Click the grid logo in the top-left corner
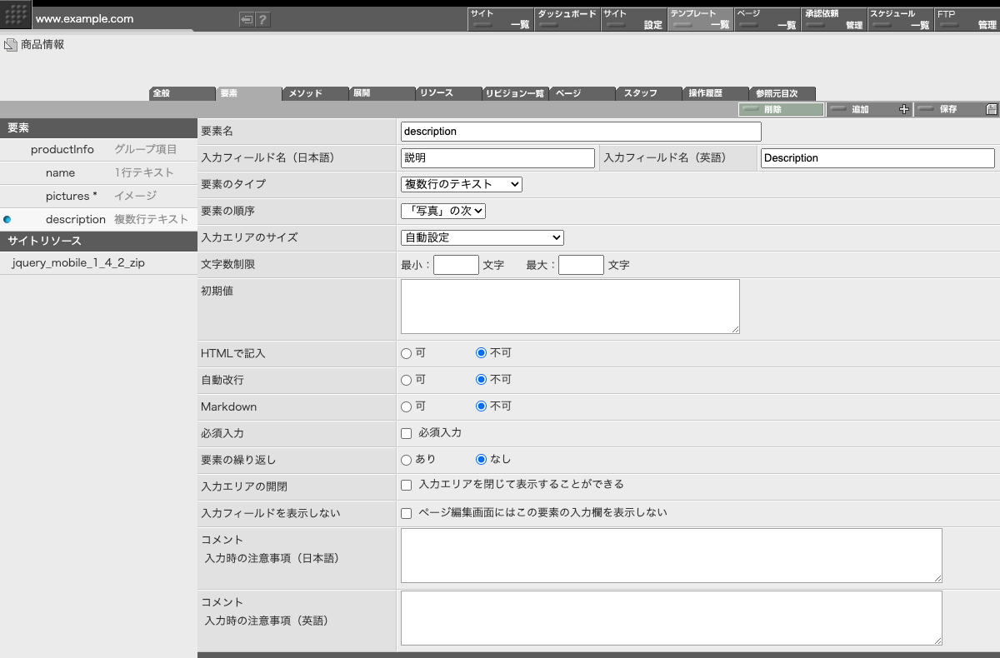This screenshot has height=658, width=1000. point(14,14)
